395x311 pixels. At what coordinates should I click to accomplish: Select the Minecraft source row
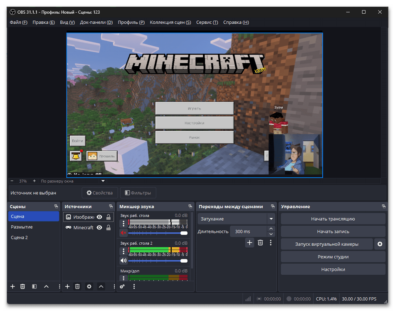(x=89, y=227)
